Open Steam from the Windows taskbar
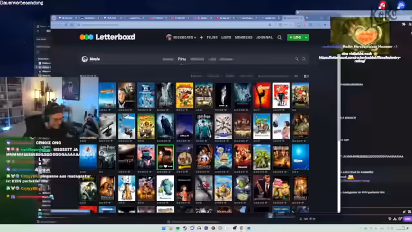This screenshot has height=232, width=412. coord(185,228)
